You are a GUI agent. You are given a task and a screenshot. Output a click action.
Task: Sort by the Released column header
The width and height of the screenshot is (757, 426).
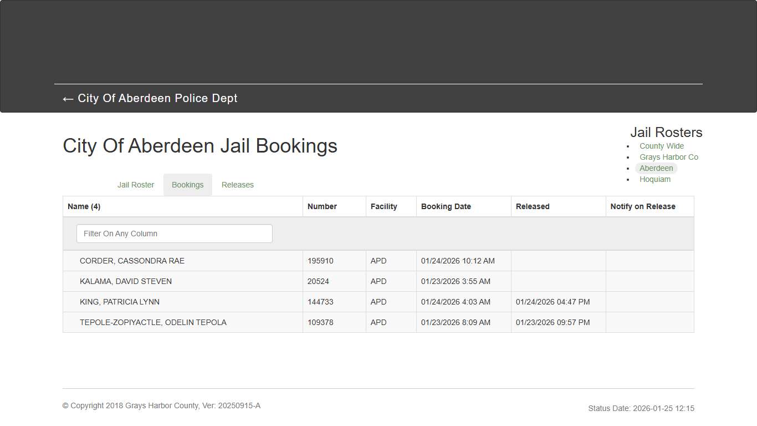[x=532, y=206]
